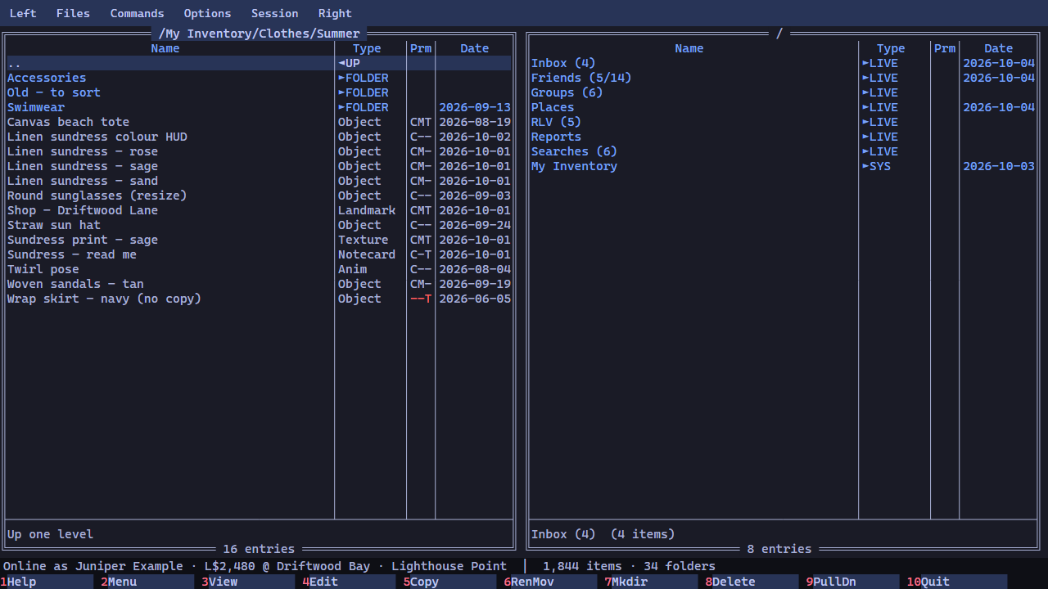Open the Swimwear folder
The image size is (1048, 589).
click(259, 107)
